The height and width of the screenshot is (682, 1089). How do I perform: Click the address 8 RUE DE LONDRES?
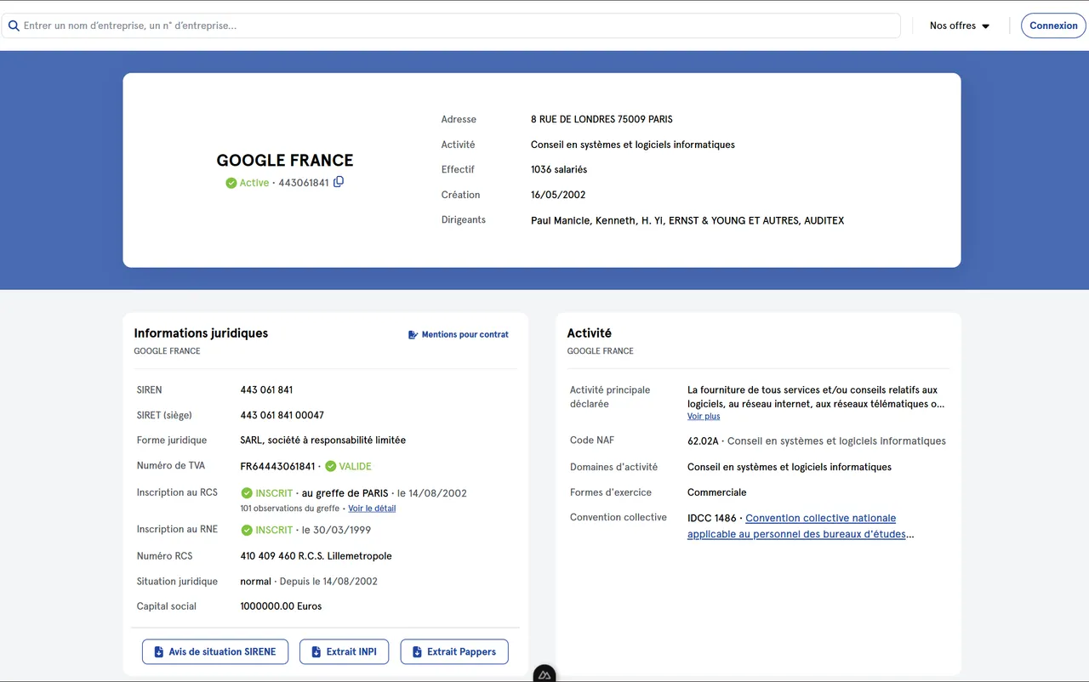point(602,119)
